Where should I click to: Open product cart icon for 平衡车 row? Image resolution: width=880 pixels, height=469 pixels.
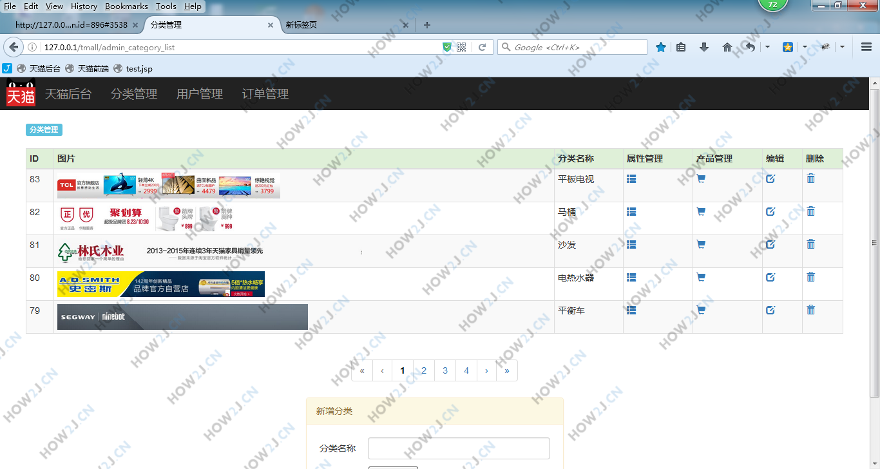pos(701,310)
